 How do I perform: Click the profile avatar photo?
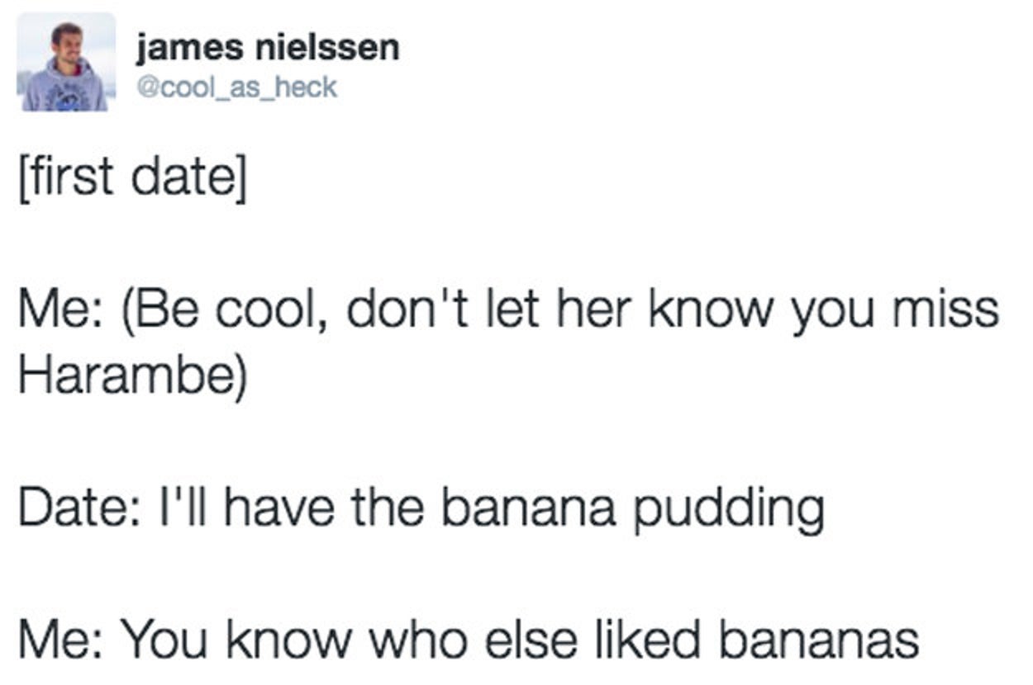pos(65,64)
